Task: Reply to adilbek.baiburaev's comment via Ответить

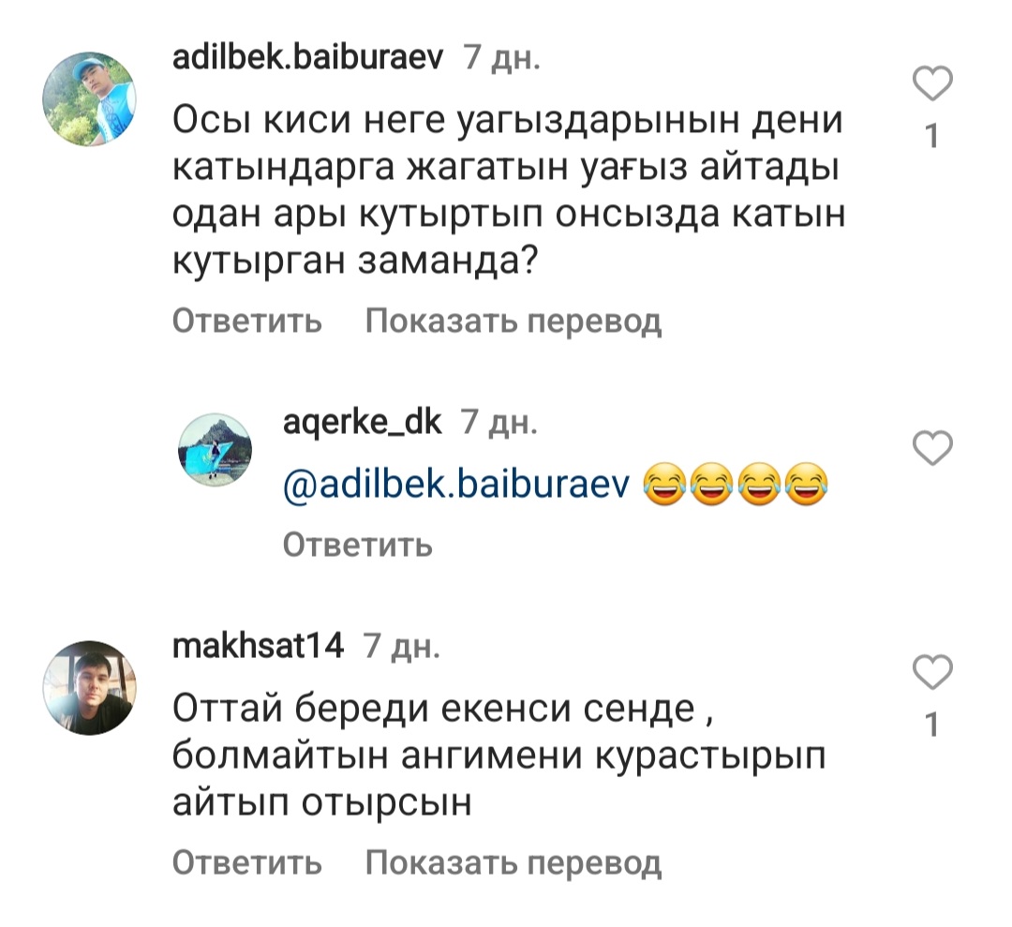Action: [x=247, y=321]
